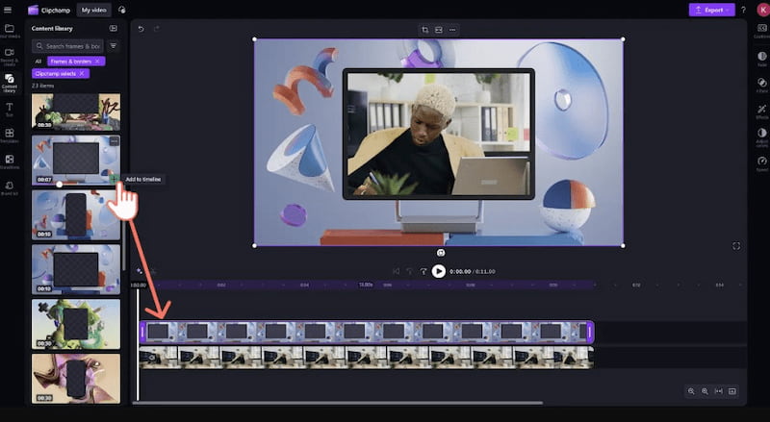Screen dimensions: 770x422
Task: Open the Transitions sidebar tab
Action: (x=10, y=161)
